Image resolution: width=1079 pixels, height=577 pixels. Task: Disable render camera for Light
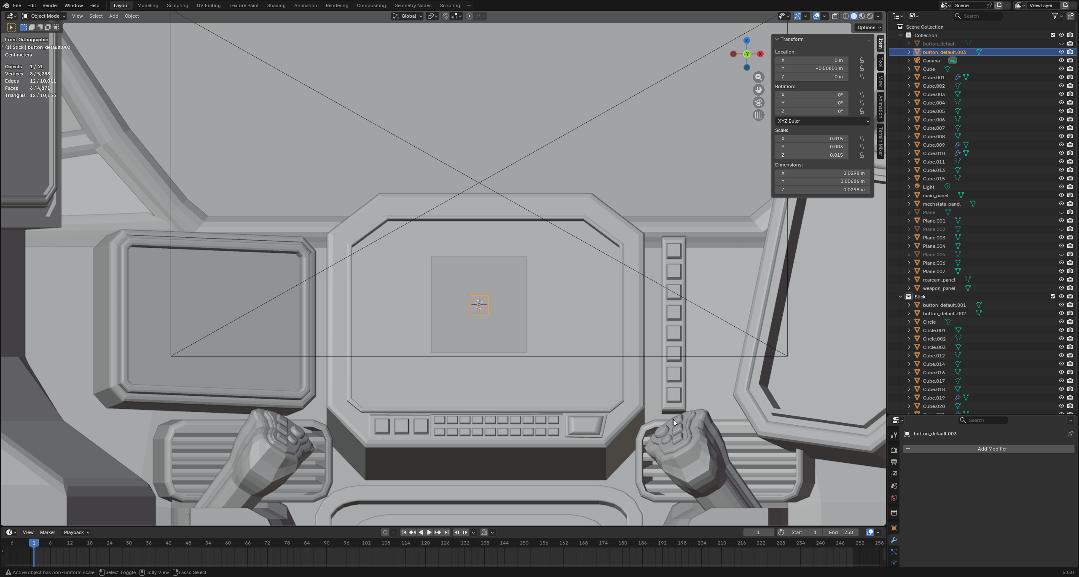[x=1070, y=187]
